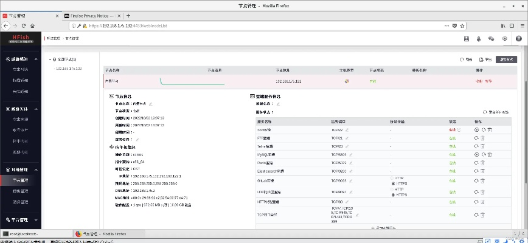
Task: Open a new Firefox tab with plus button
Action: click(x=128, y=16)
